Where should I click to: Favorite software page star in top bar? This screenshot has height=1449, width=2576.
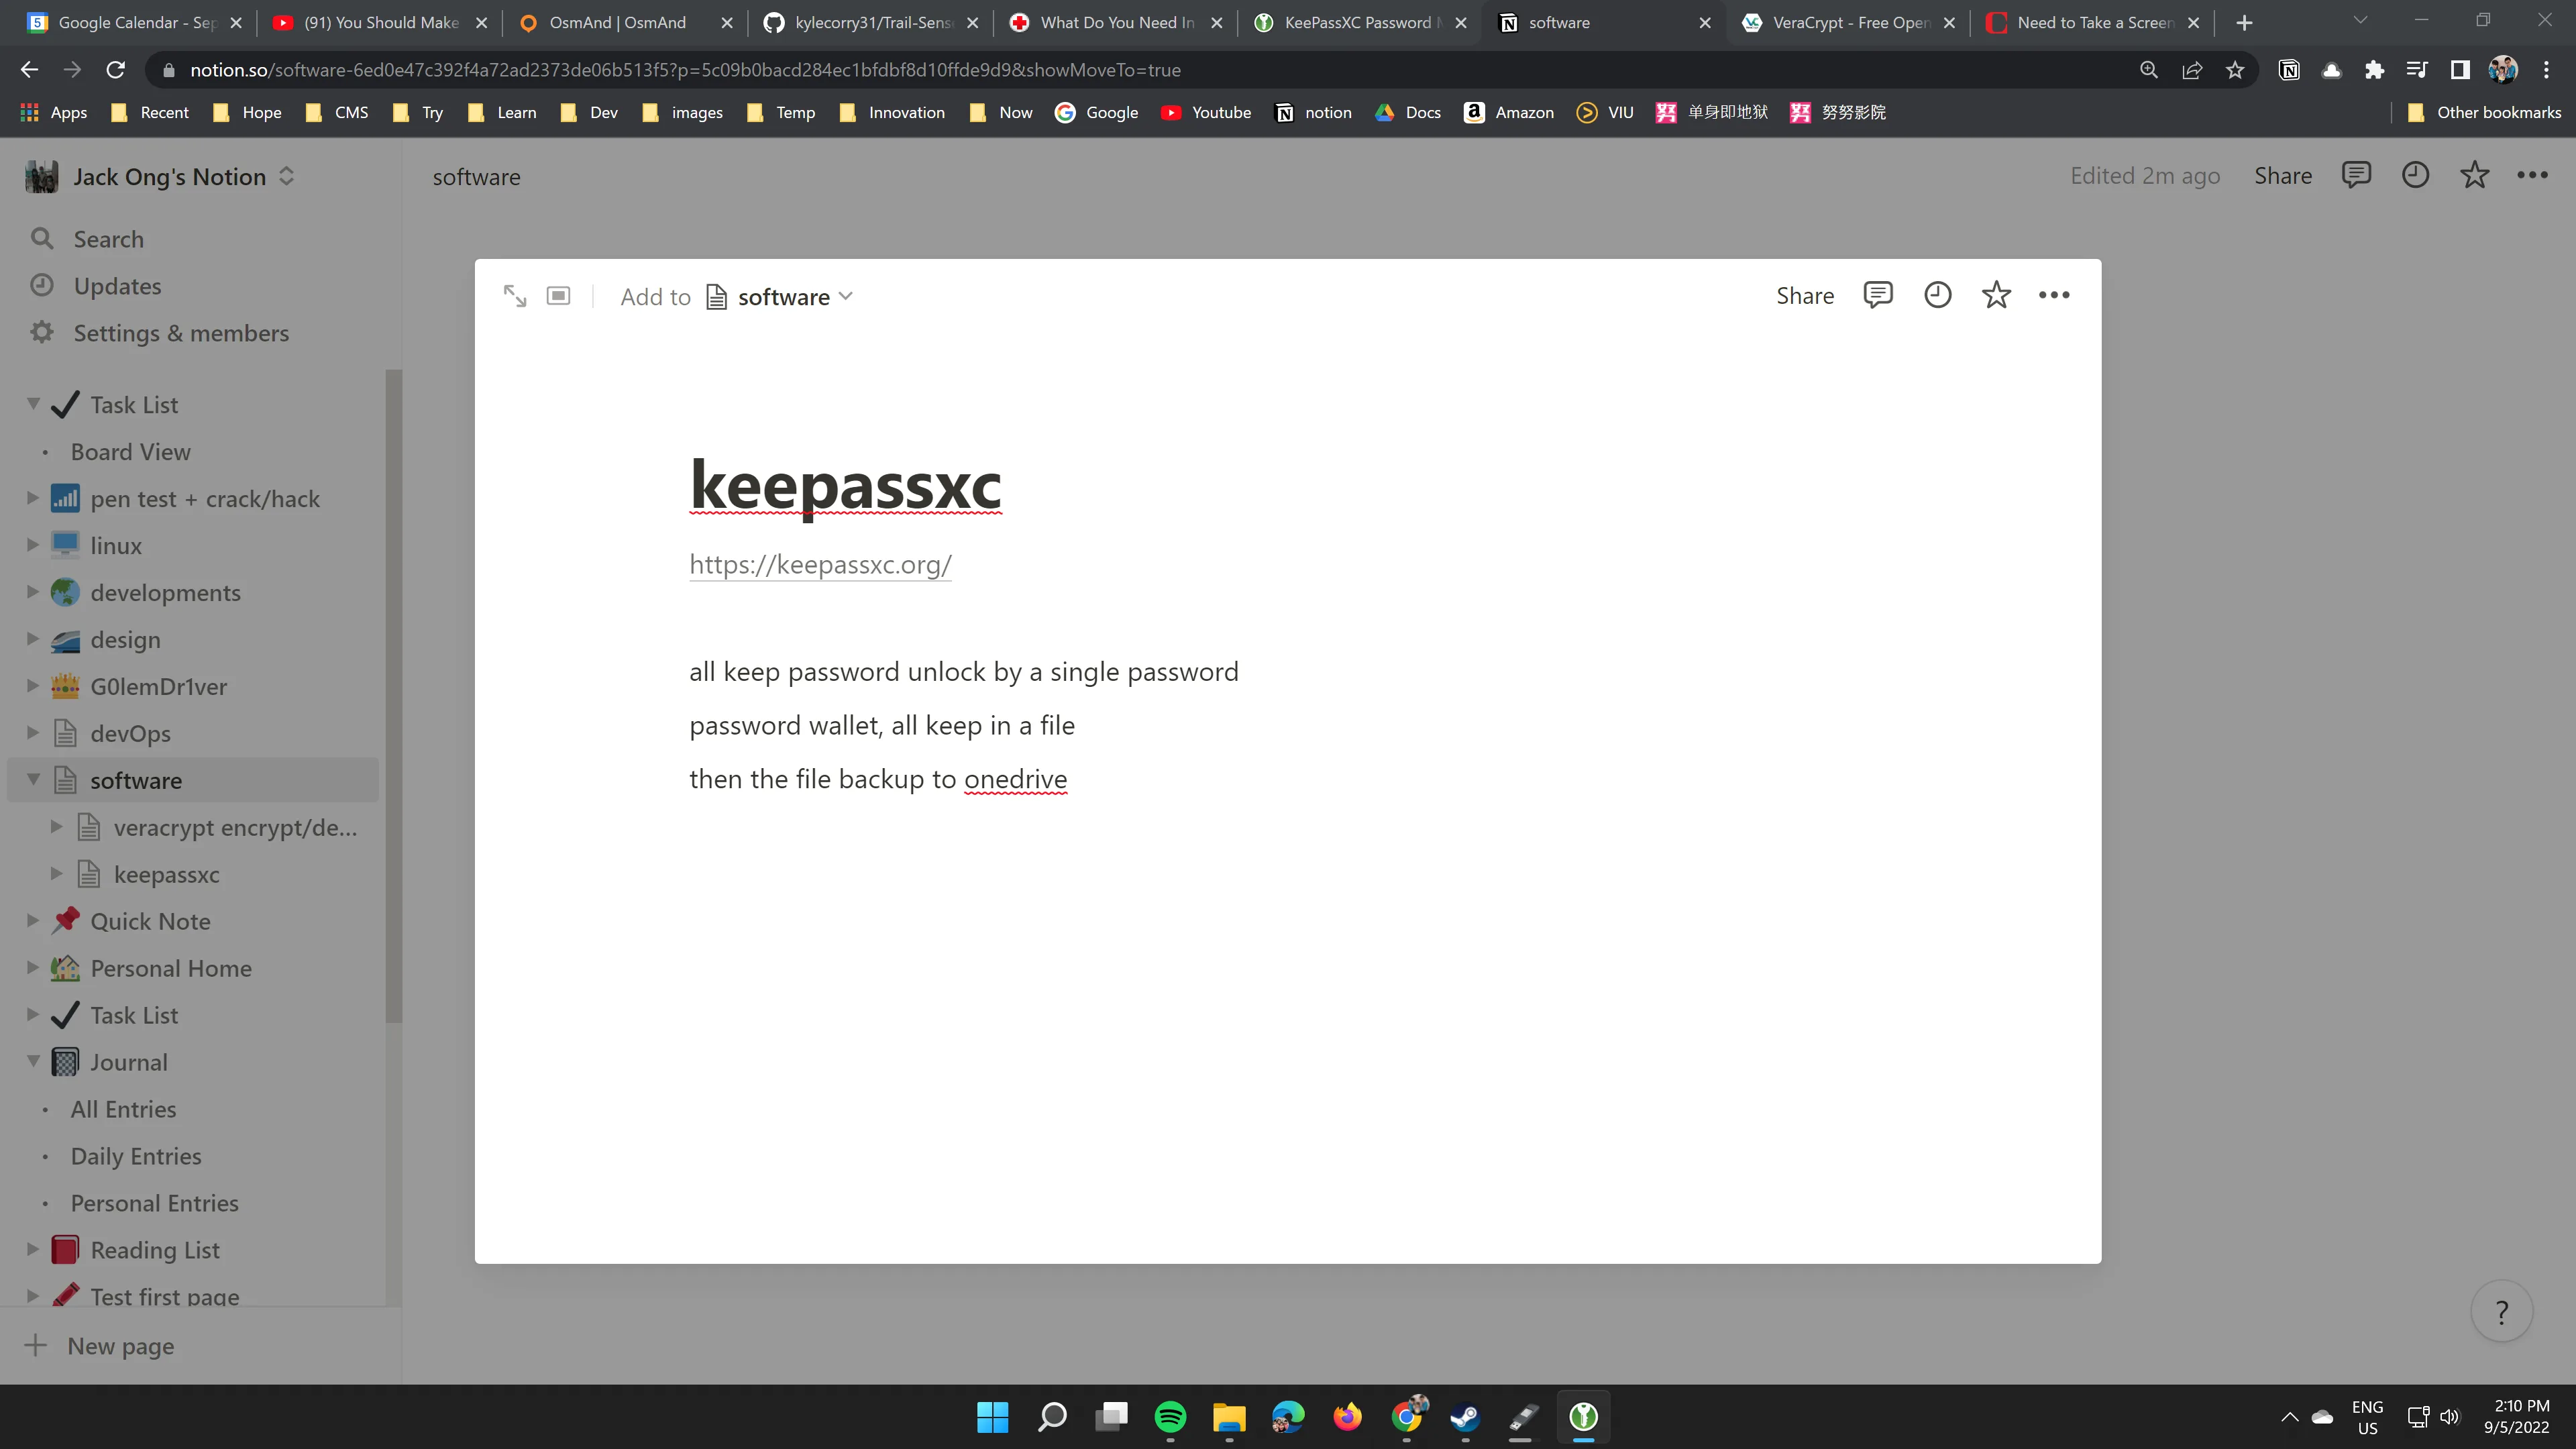click(x=2474, y=175)
